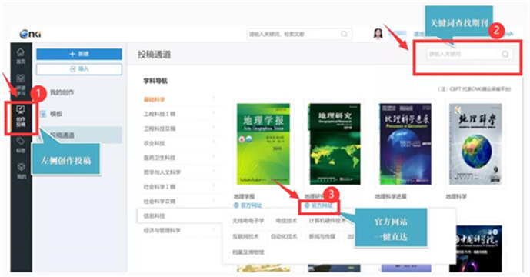Click the 导入 import button

tap(79, 69)
